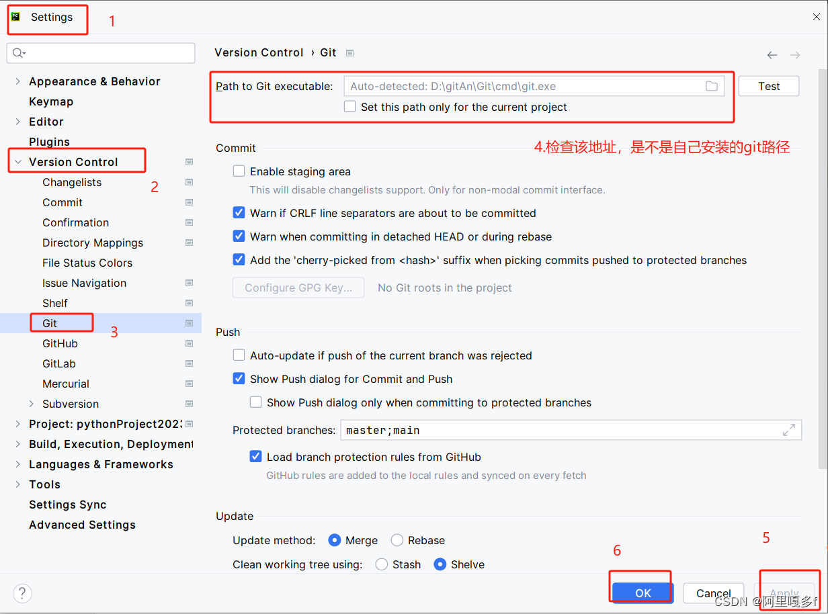This screenshot has width=828, height=614.
Task: Click the Version Control breadcrumb link
Action: pos(259,52)
